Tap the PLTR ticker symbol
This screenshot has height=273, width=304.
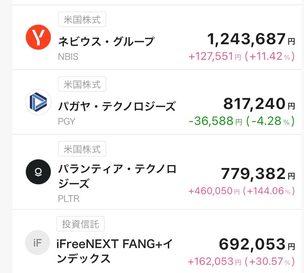coord(69,199)
